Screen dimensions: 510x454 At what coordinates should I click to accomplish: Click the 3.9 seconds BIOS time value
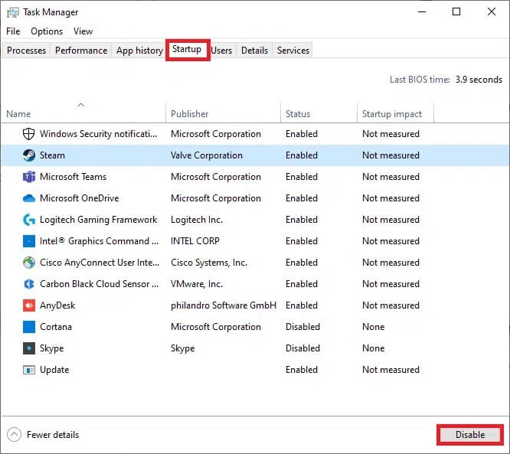[479, 80]
